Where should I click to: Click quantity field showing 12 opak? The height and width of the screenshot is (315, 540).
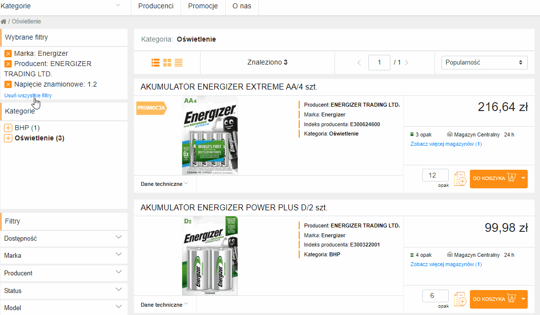[x=436, y=175]
